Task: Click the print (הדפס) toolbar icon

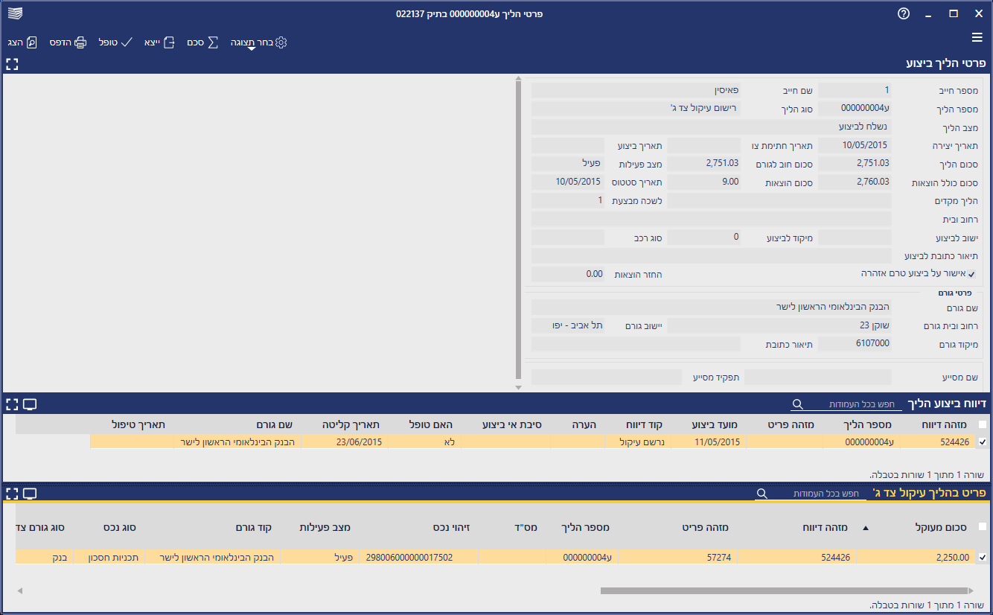Action: (80, 42)
